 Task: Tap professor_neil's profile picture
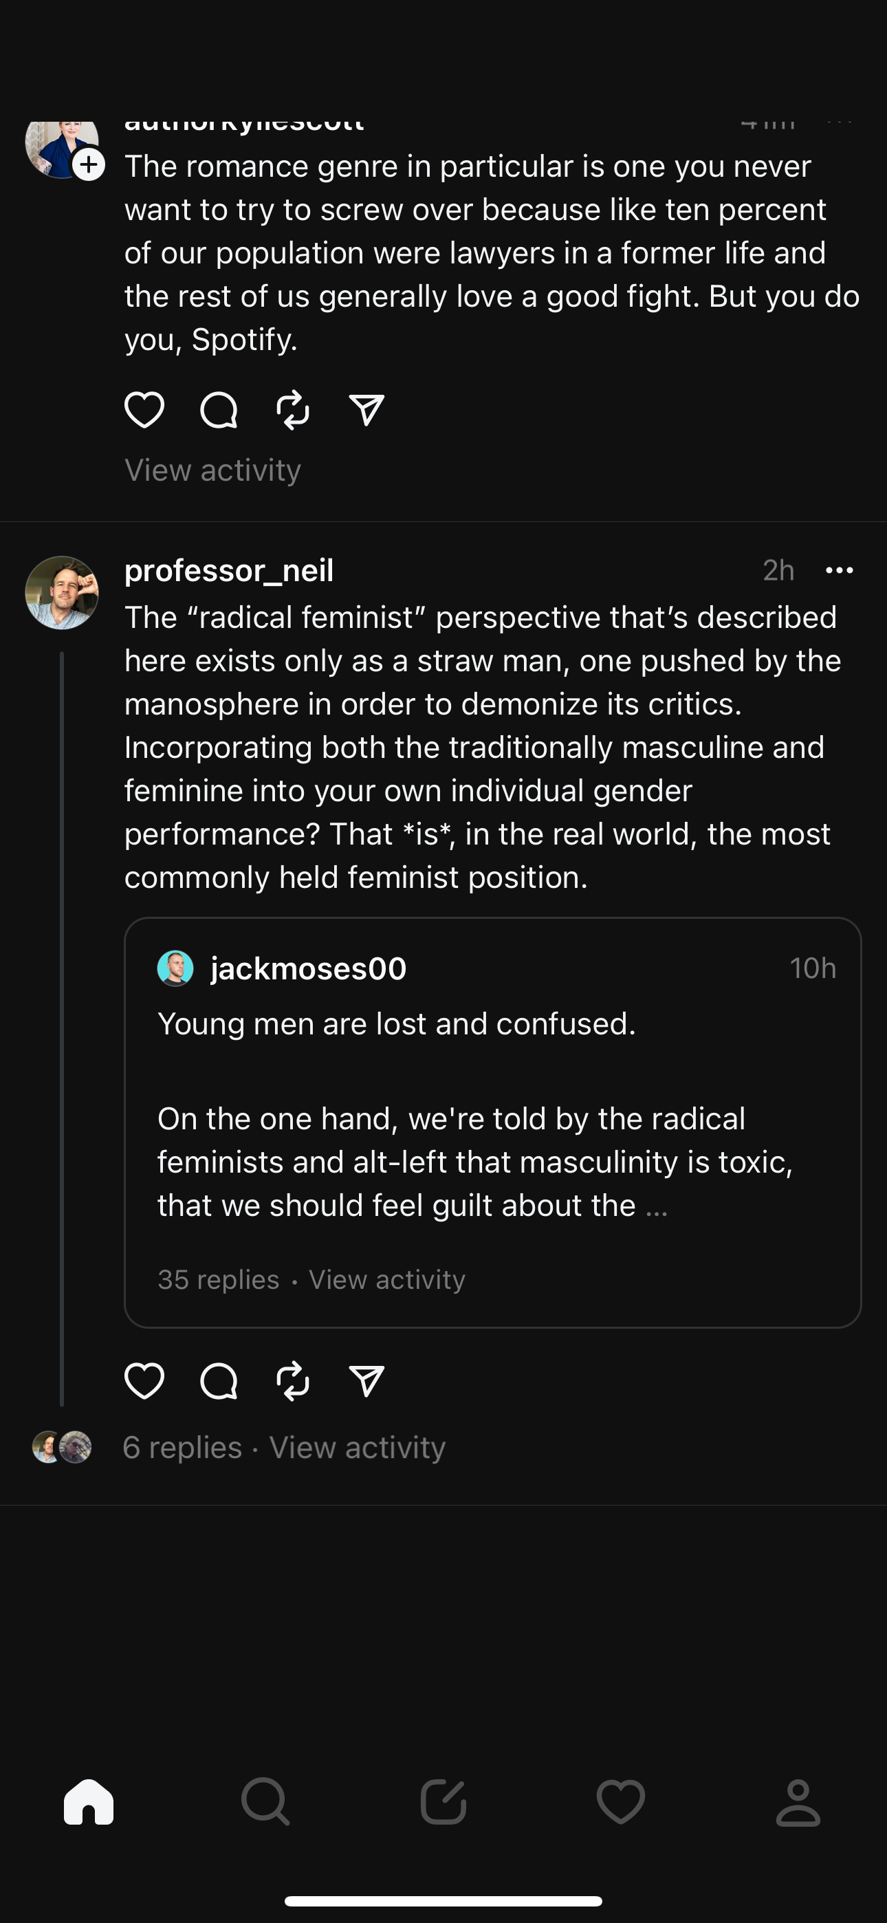(x=62, y=593)
